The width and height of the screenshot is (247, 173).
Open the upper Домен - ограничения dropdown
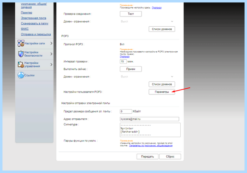pyautogui.click(x=147, y=21)
